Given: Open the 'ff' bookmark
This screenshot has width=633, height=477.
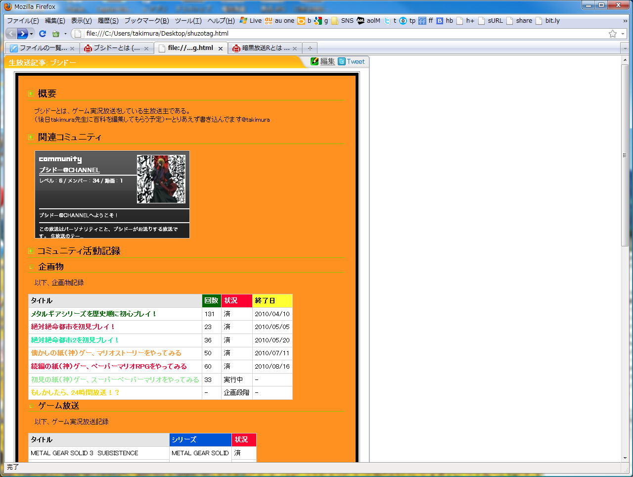Looking at the screenshot, I should (426, 21).
